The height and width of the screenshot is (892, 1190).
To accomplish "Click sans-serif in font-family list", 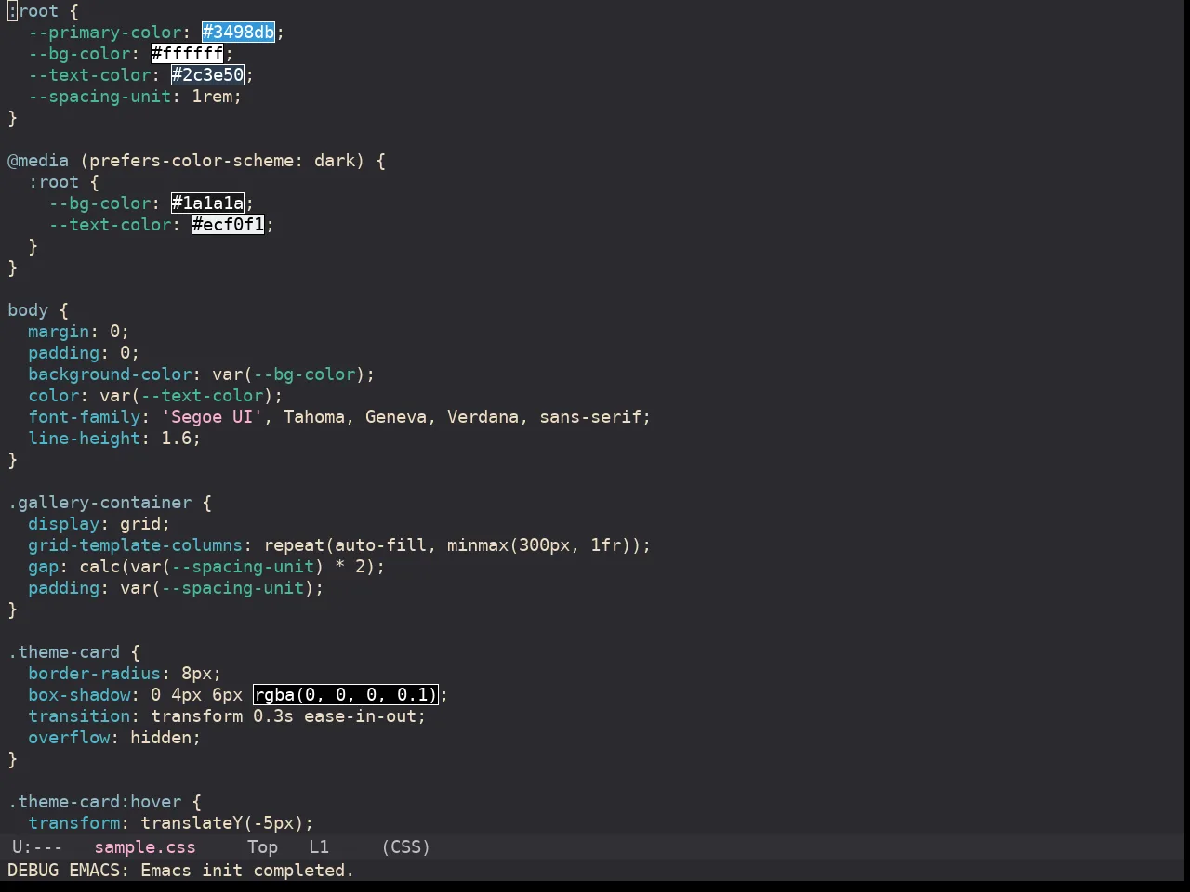I will coord(590,417).
